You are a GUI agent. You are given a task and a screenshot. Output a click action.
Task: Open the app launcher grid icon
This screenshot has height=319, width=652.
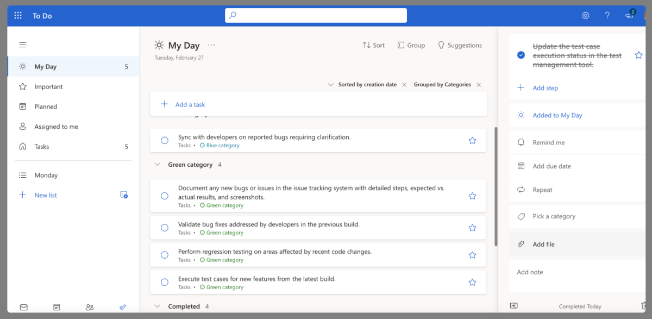pyautogui.click(x=18, y=16)
